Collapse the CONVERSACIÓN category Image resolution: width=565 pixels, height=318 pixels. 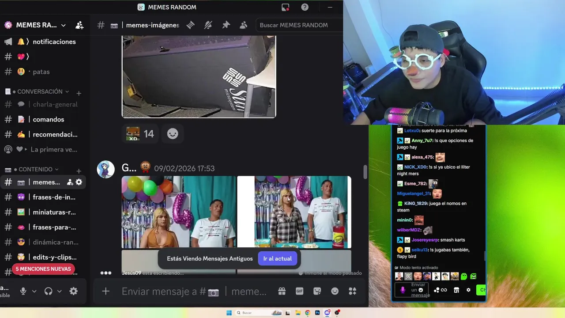(40, 91)
